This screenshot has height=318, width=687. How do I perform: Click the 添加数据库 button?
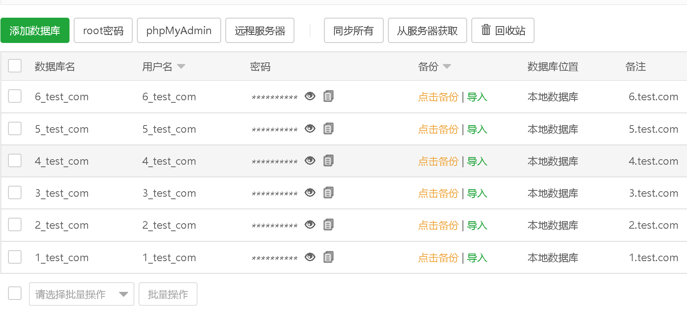(x=35, y=30)
